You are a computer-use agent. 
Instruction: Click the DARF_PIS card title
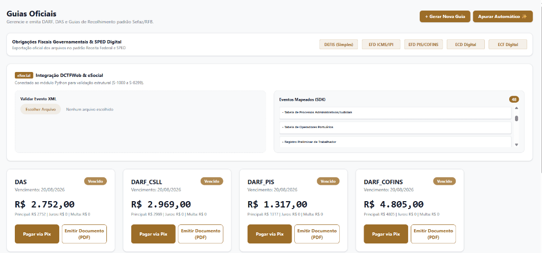coord(261,182)
